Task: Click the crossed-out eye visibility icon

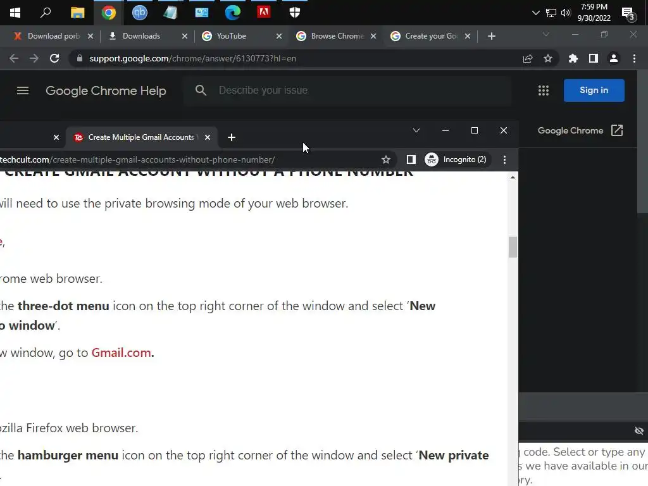Action: pos(639,431)
